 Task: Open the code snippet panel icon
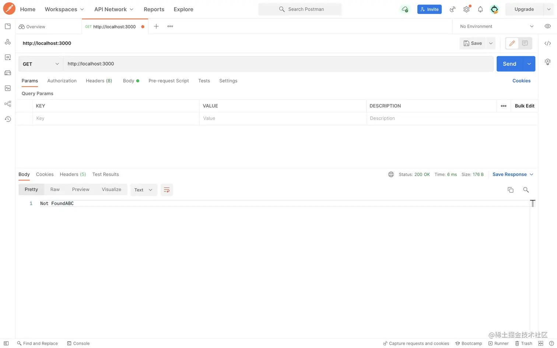point(548,43)
